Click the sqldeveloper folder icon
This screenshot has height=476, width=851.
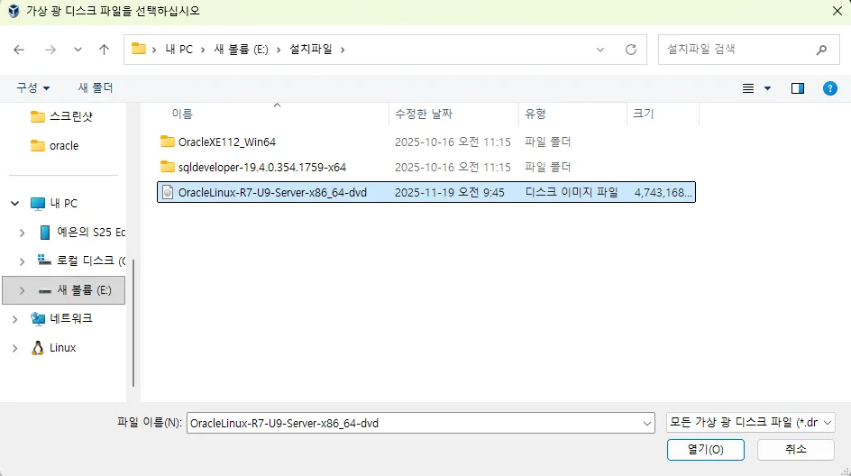[168, 167]
